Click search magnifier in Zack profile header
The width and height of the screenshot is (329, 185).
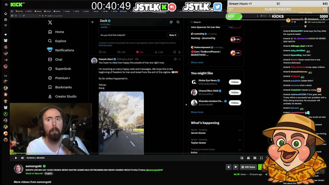tap(178, 22)
